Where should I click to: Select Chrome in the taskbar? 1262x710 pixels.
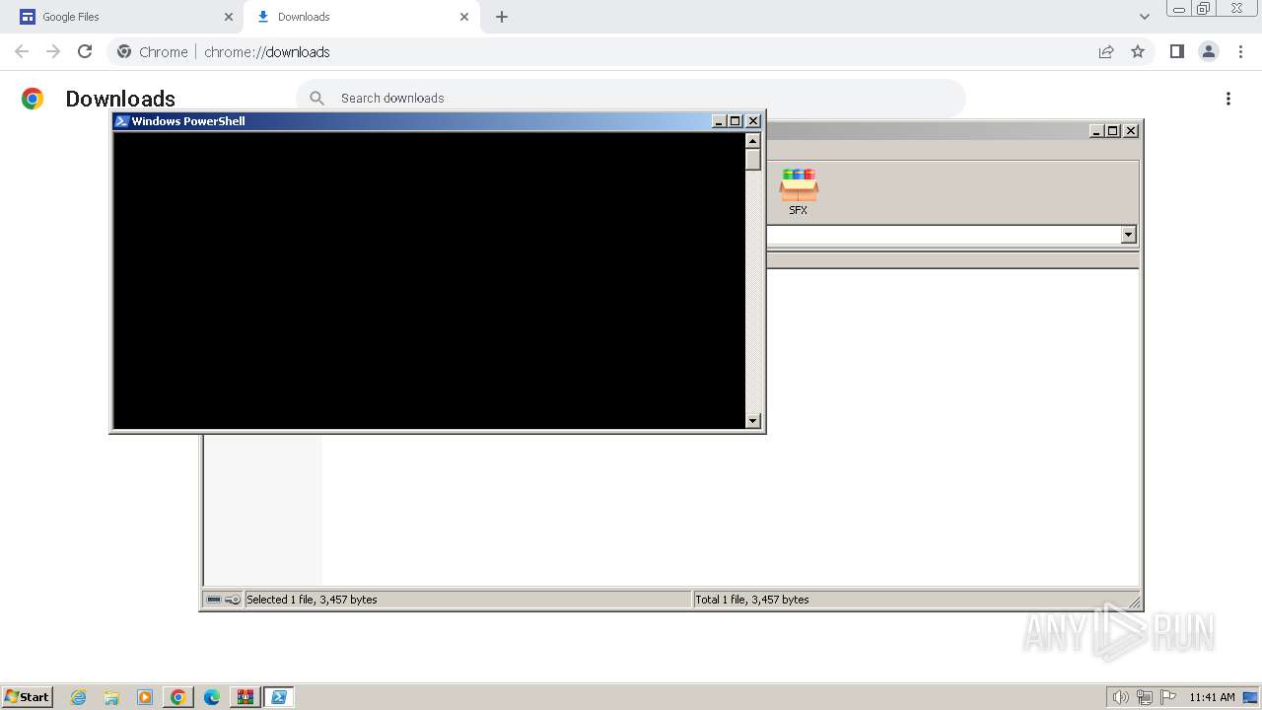[x=178, y=697]
